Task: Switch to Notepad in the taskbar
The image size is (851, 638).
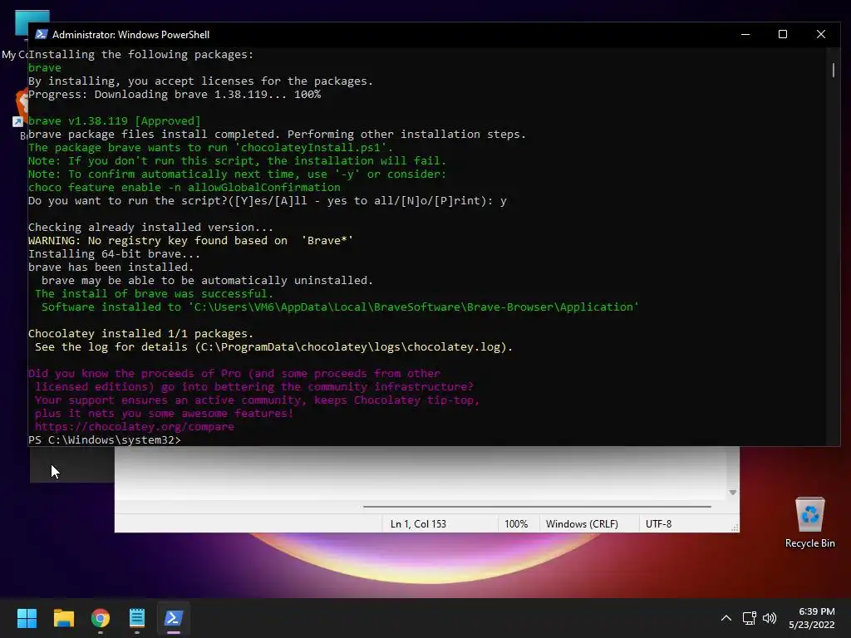Action: [137, 618]
